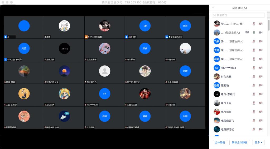Viewport: 270px width, 149px height.
Task: Open the 更多 dropdown menu
Action: pos(258,142)
